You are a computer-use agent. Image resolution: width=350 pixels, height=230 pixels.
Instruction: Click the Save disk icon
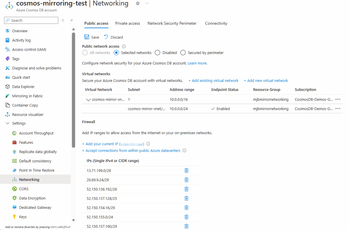(x=86, y=37)
